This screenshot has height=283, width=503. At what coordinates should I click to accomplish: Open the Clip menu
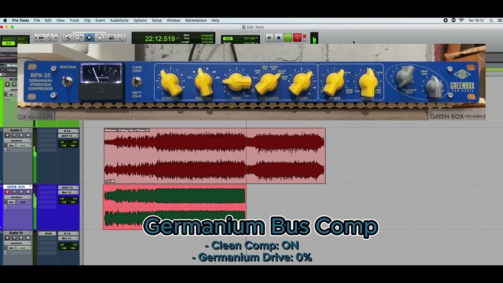87,20
